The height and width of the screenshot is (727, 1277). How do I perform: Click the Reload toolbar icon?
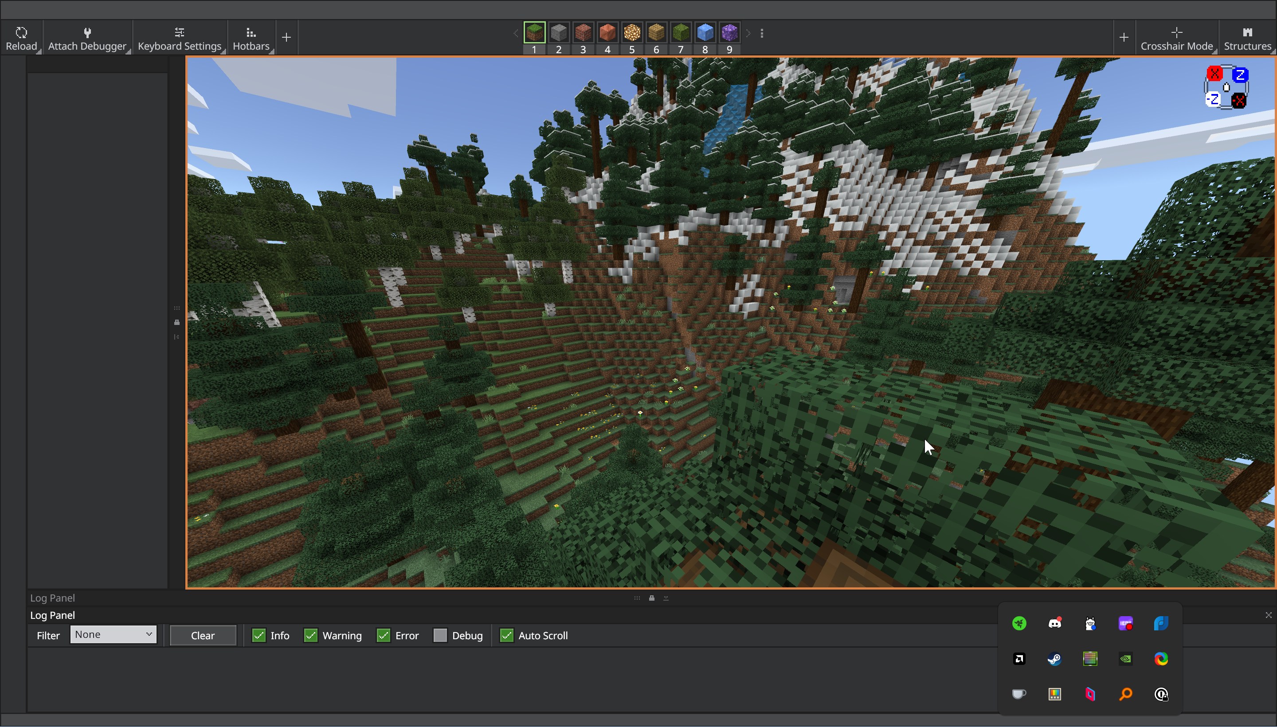tap(21, 38)
